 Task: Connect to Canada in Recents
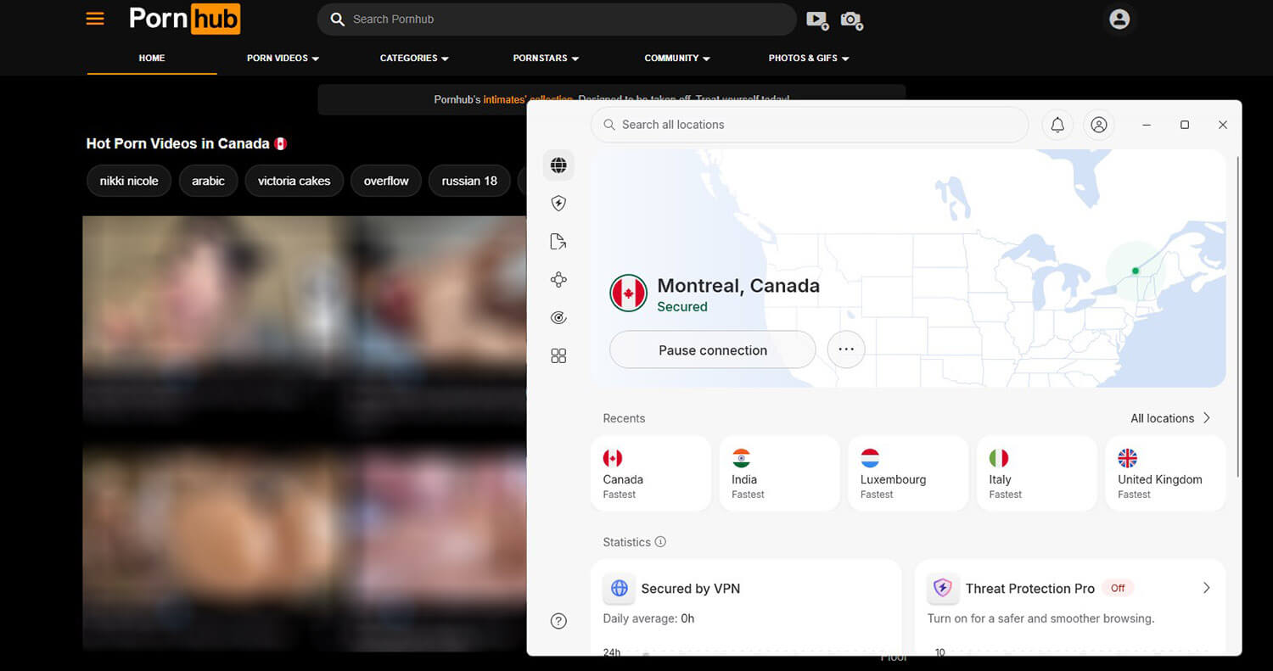point(651,473)
